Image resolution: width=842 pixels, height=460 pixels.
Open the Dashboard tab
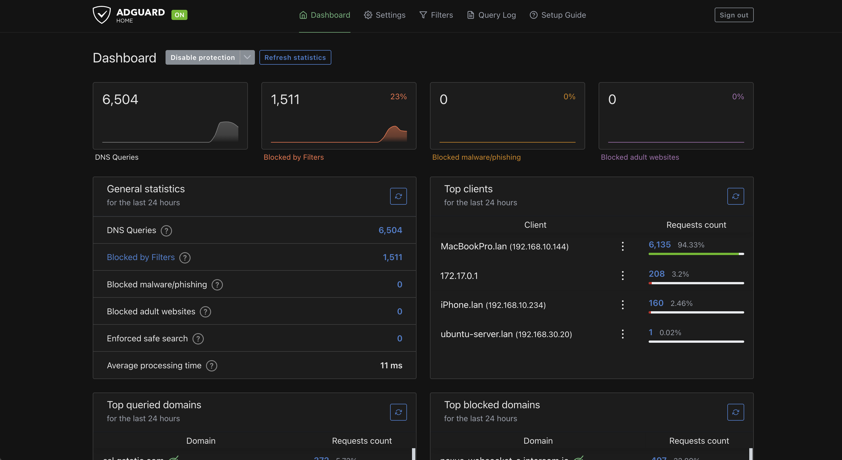[324, 15]
